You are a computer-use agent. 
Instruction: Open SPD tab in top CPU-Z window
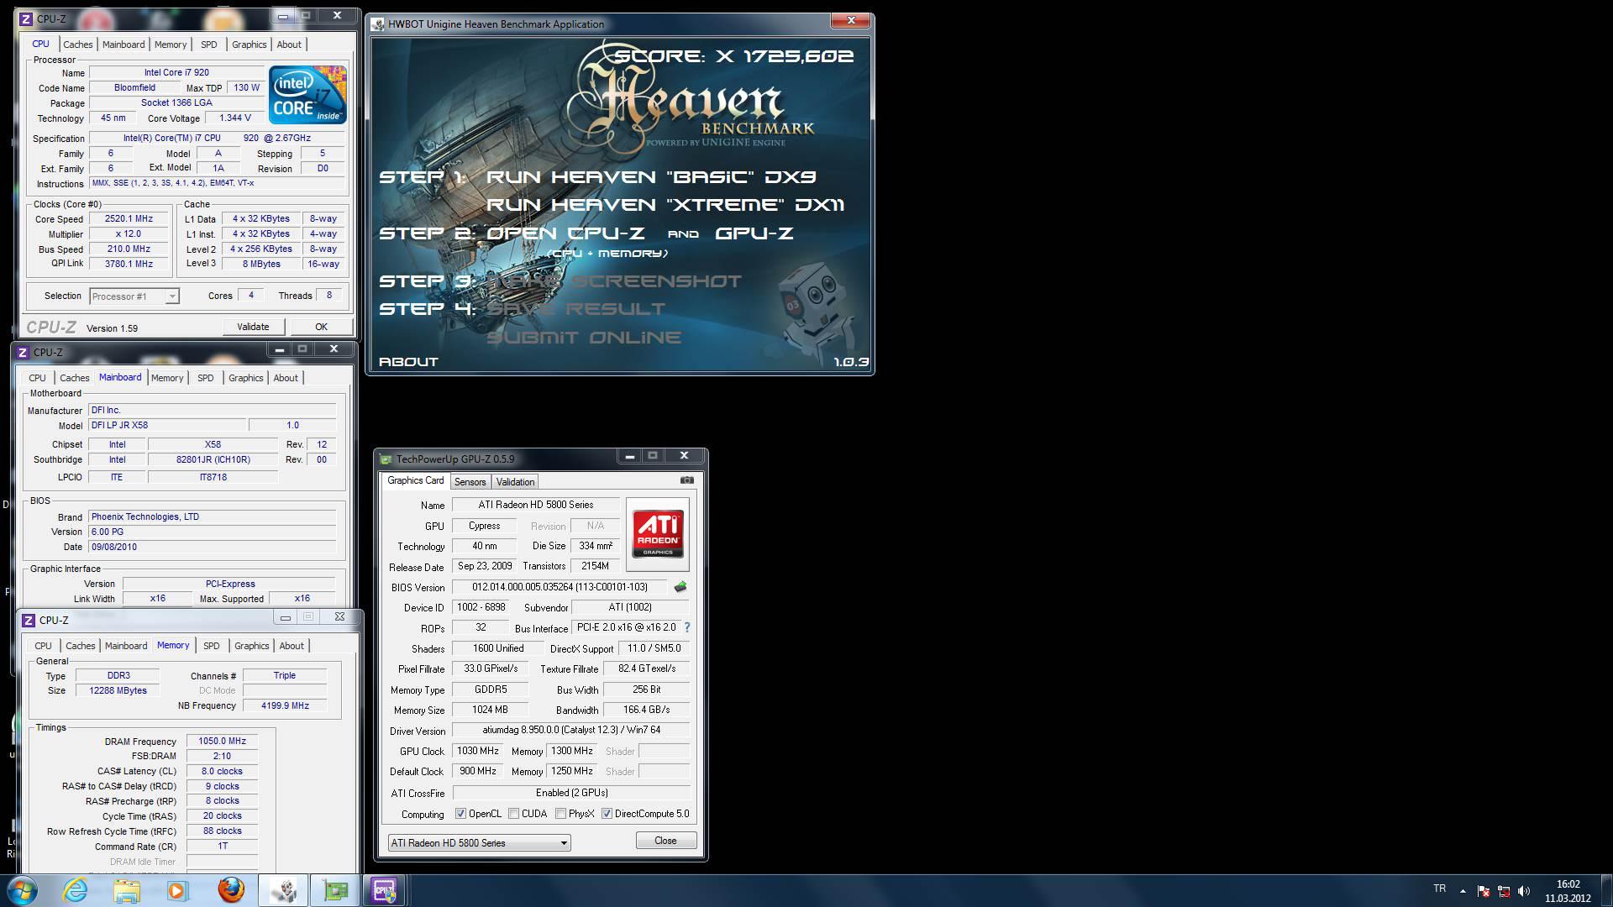(x=209, y=45)
